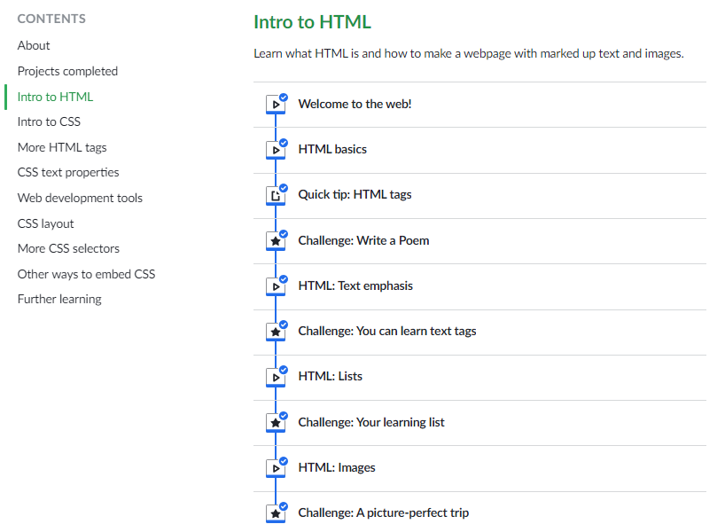Start Challenge: Your learning list
725x532 pixels.
tap(371, 422)
